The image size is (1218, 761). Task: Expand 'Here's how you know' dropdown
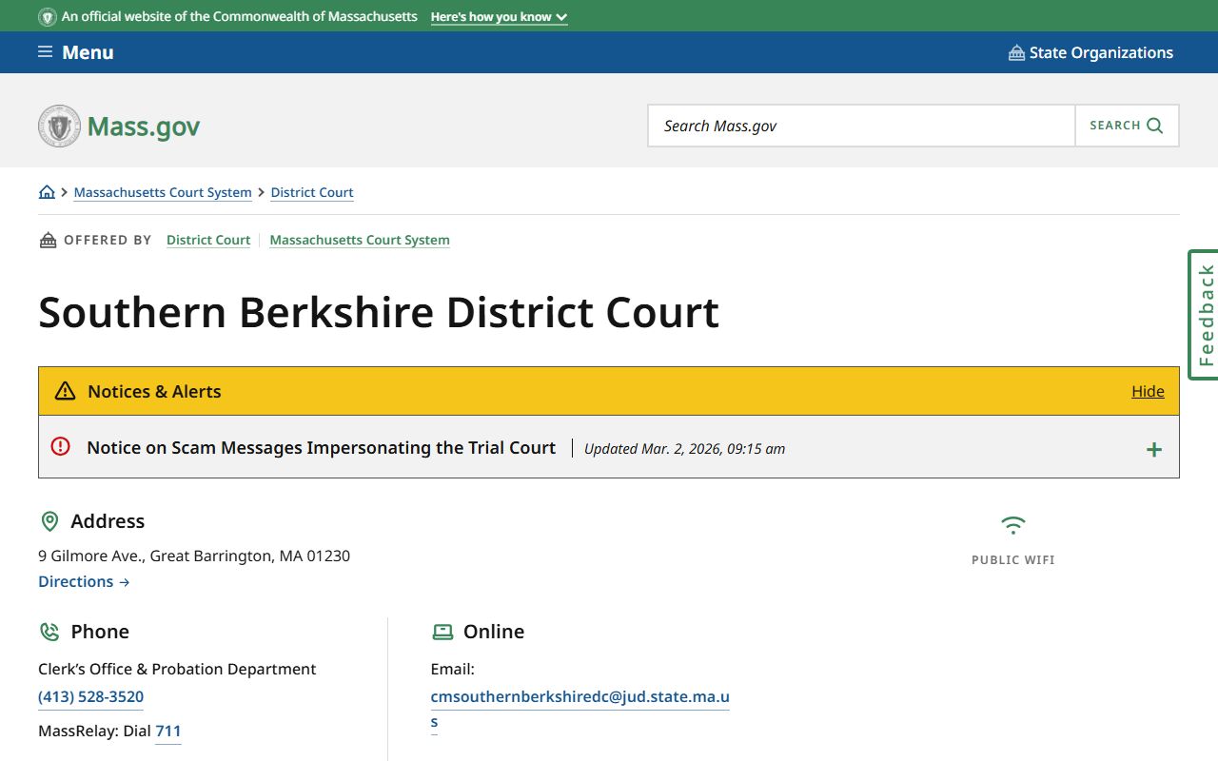click(499, 17)
